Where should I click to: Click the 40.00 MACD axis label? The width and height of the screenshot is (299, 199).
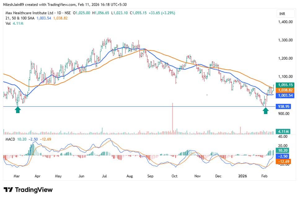click(283, 137)
